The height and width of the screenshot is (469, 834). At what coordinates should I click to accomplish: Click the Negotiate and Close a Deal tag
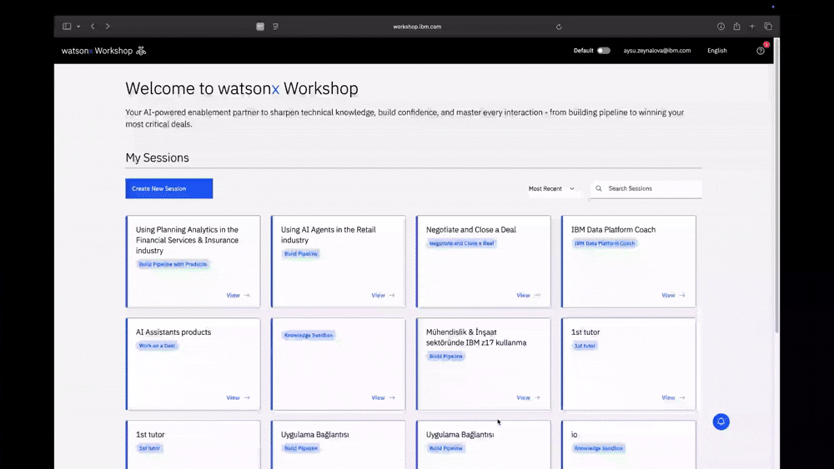click(x=462, y=243)
